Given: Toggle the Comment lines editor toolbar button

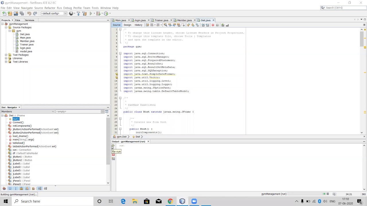Looking at the screenshot, I should pos(223,25).
